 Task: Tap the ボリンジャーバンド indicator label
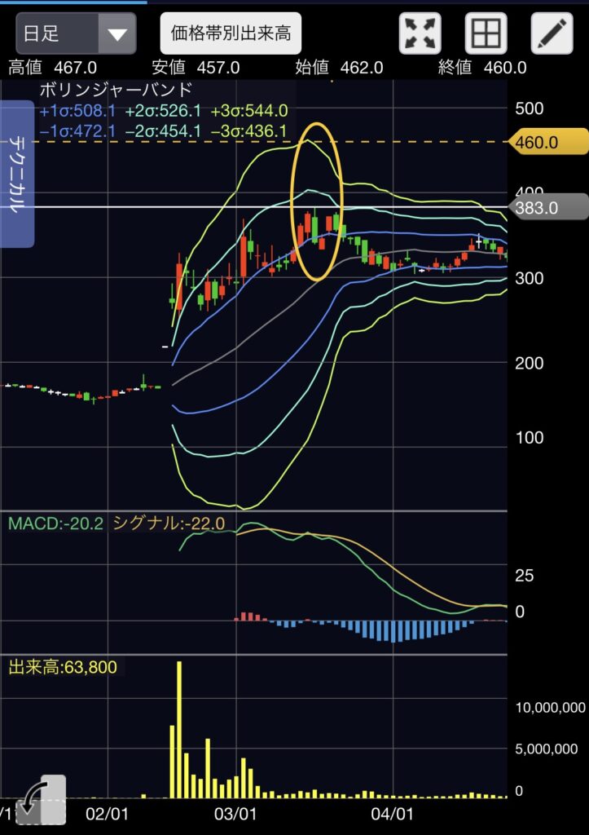coord(116,90)
